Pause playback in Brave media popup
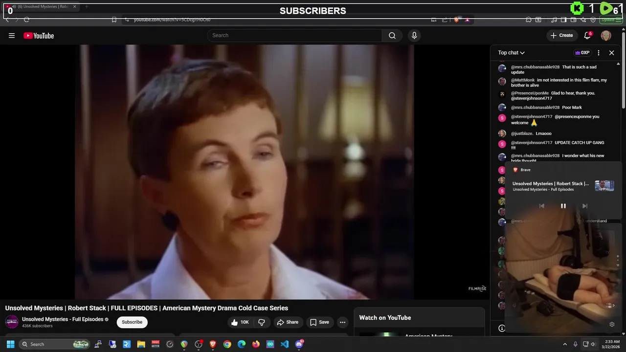Viewport: 626px width, 352px height. pos(563,206)
